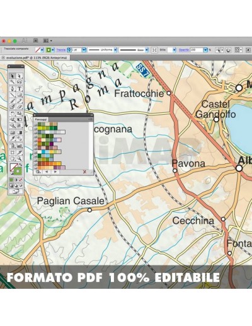The height and width of the screenshot is (326, 252).
Task: Select the Perspective Grid tool
Action: tap(20, 125)
